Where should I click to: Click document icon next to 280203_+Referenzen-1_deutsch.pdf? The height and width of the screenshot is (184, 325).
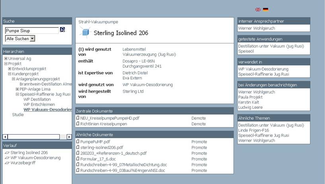78,153
